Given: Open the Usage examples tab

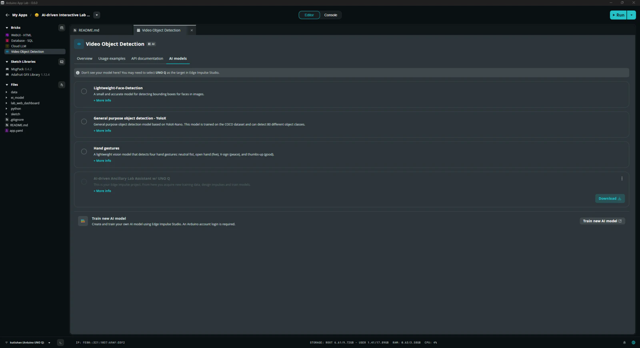Looking at the screenshot, I should [x=112, y=58].
